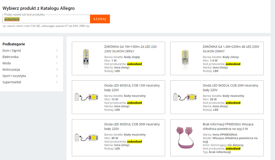Click the cold white G4 bulb thumbnail

pyautogui.click(x=184, y=58)
